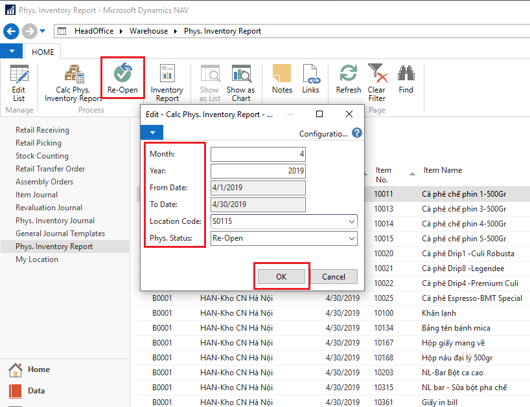Confirm the dialog with OK
The width and height of the screenshot is (530, 407).
point(281,277)
